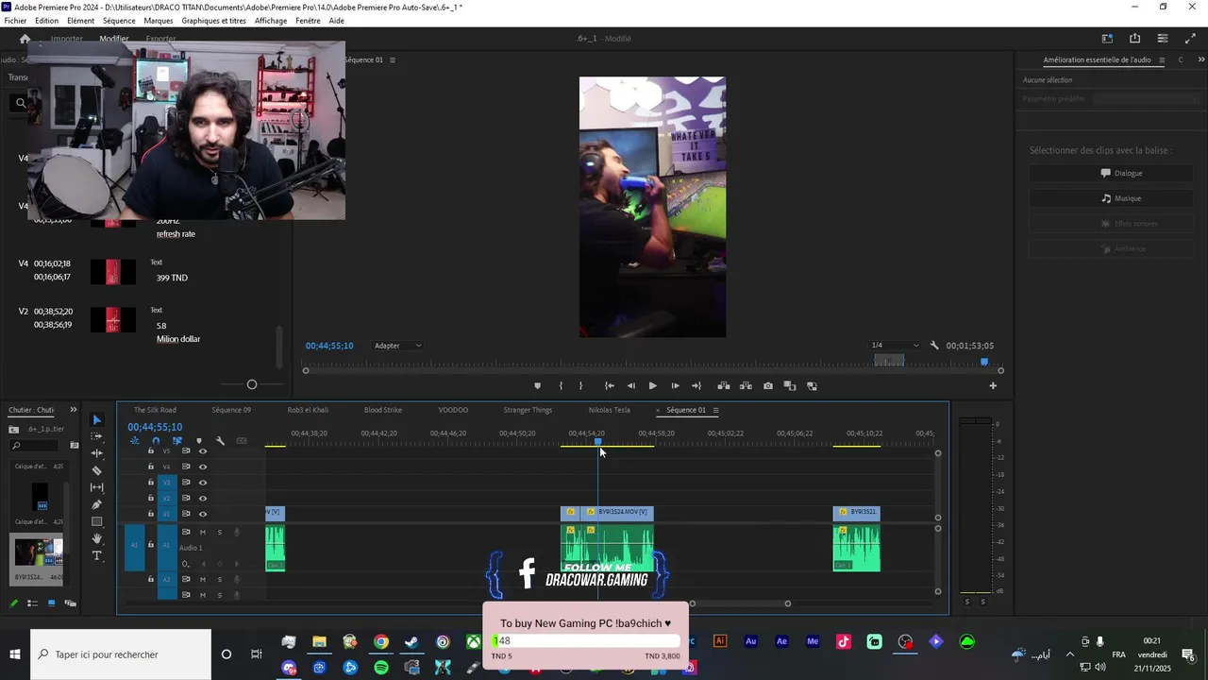The image size is (1208, 680).
Task: Open Essential Sound panel menu
Action: pyautogui.click(x=1162, y=59)
